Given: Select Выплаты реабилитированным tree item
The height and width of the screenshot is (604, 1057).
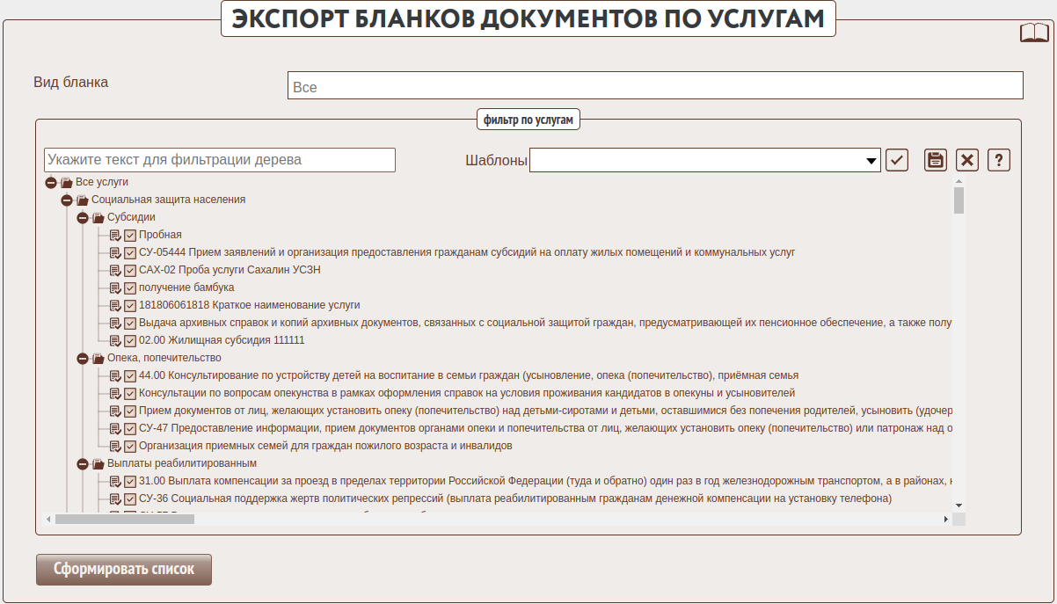Looking at the screenshot, I should 181,463.
